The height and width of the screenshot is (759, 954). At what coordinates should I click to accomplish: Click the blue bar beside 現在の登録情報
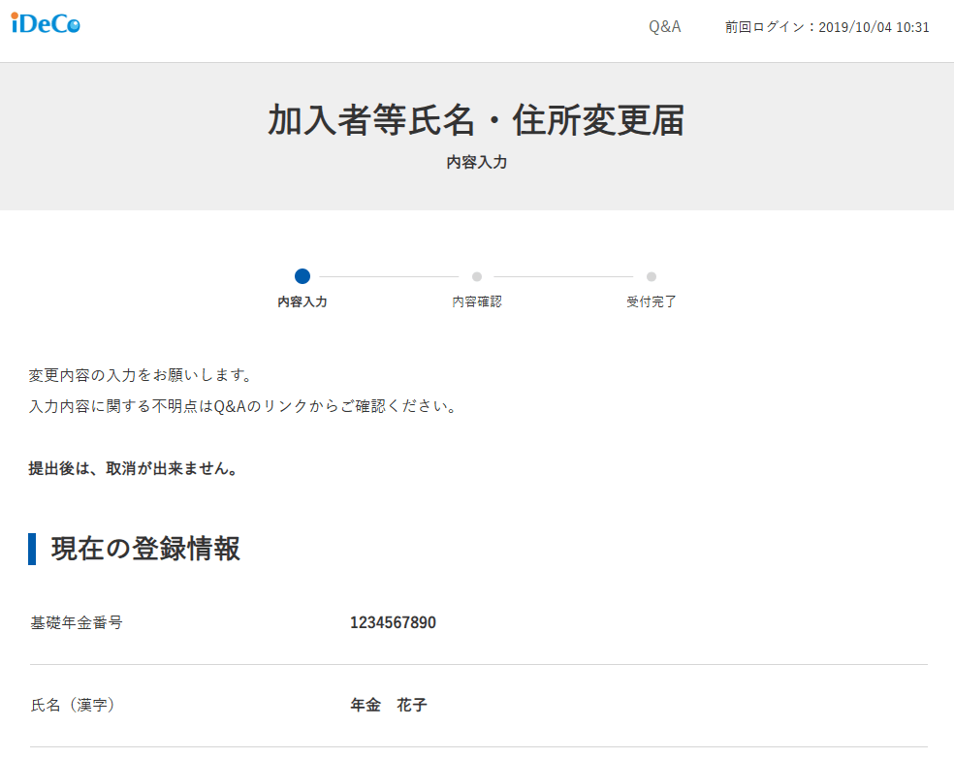[x=32, y=549]
